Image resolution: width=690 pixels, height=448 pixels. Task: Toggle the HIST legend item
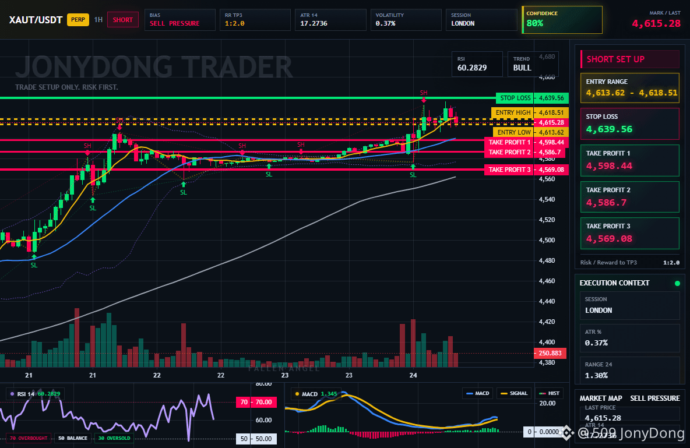pos(549,393)
